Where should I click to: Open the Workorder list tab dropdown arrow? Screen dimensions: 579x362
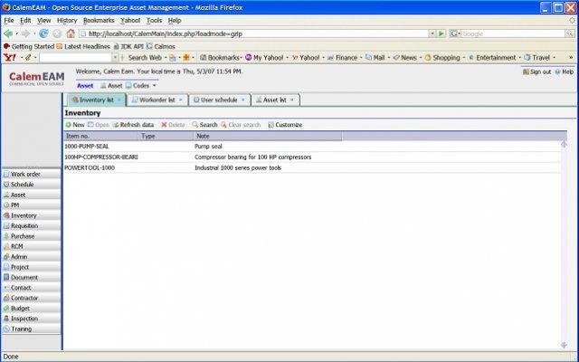click(x=181, y=100)
